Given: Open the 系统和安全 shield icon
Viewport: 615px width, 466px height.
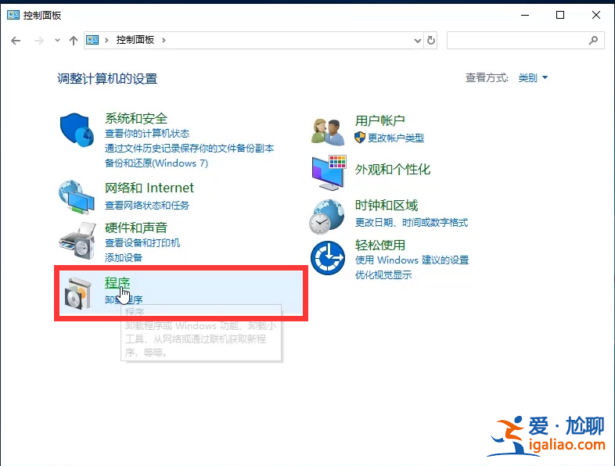Looking at the screenshot, I should (77, 130).
